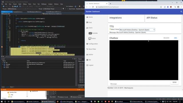Open the VoiceAttack taskbar item

pyautogui.click(x=119, y=102)
